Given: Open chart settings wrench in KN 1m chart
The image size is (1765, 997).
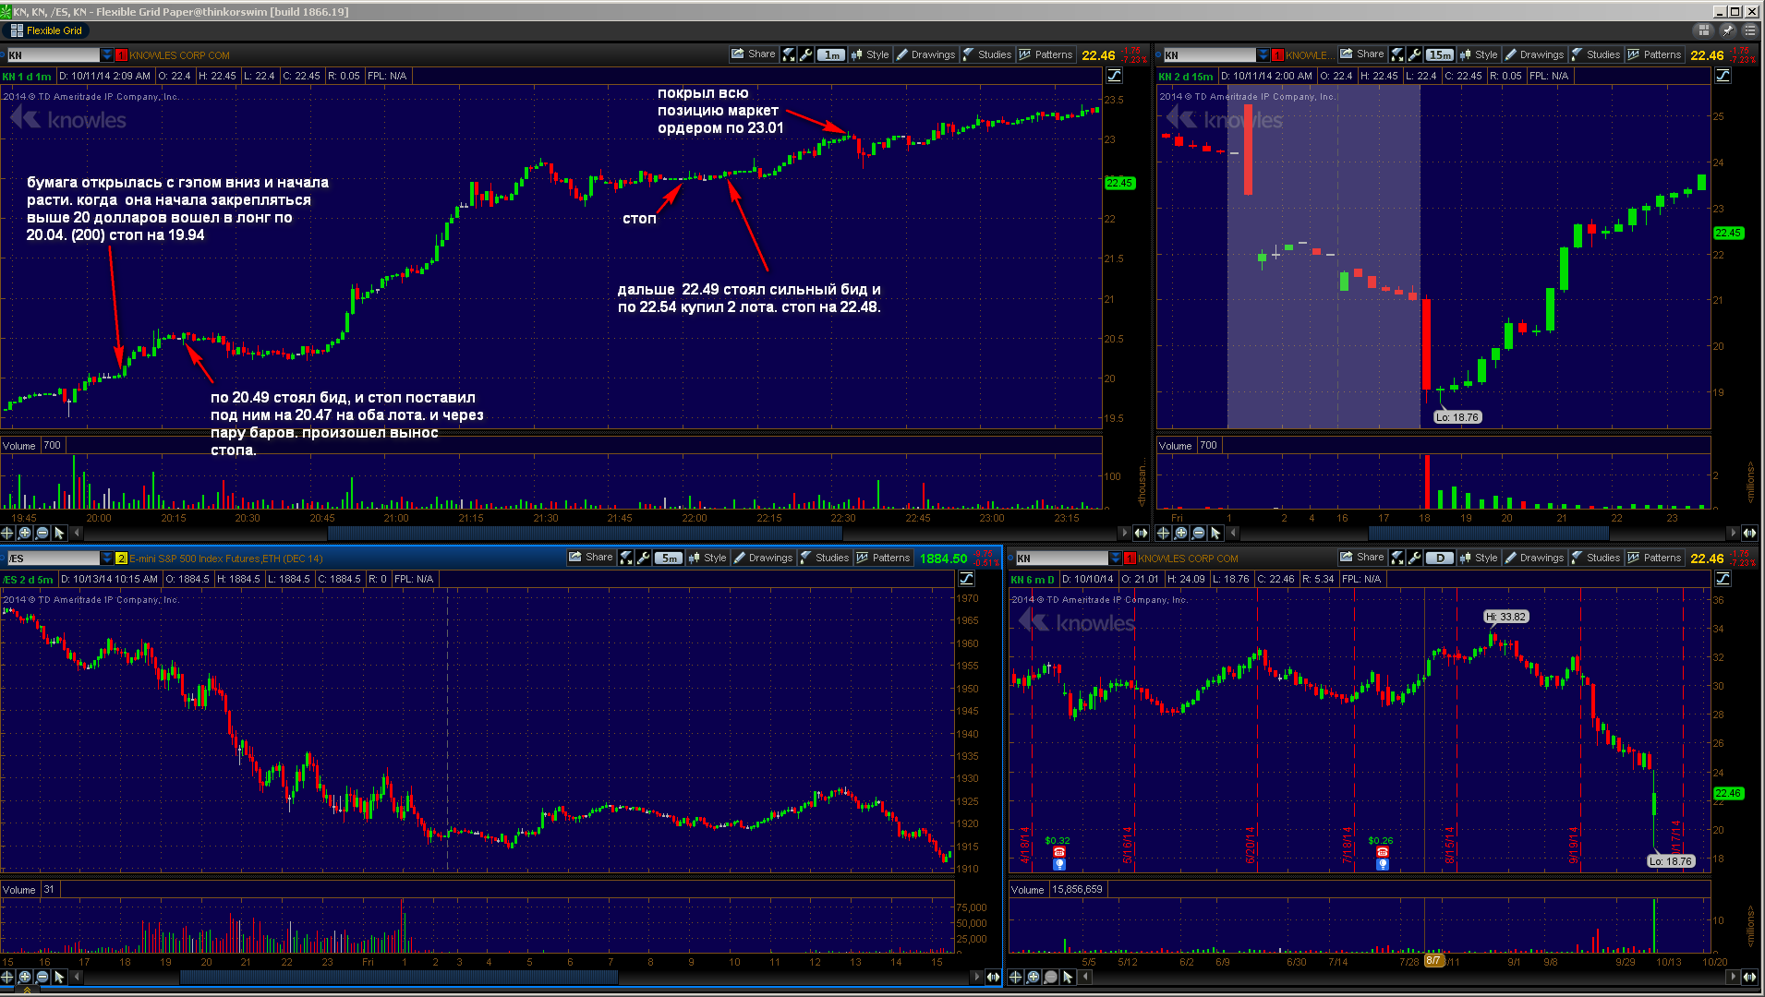Looking at the screenshot, I should click(x=806, y=54).
